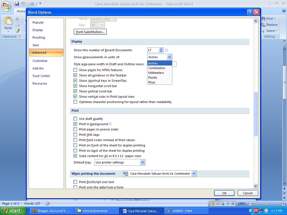Choose Points from units list
287x215 pixels.
(159, 78)
